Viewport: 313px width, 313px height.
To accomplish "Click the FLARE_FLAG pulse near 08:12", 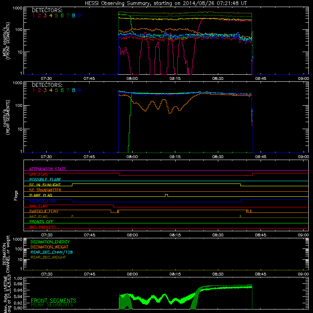I will [167, 195].
